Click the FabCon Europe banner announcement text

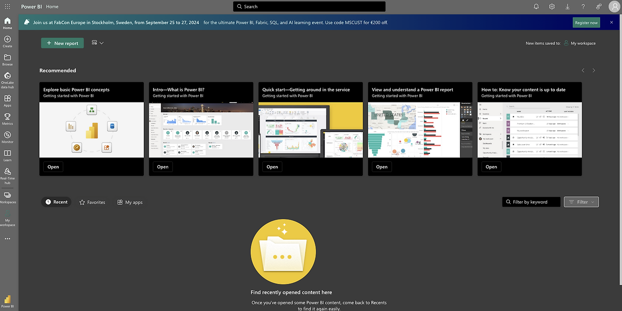pos(210,22)
